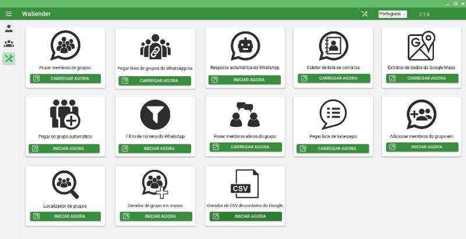
Task: Click the chat list bubble icon
Action: pyautogui.click(x=333, y=114)
